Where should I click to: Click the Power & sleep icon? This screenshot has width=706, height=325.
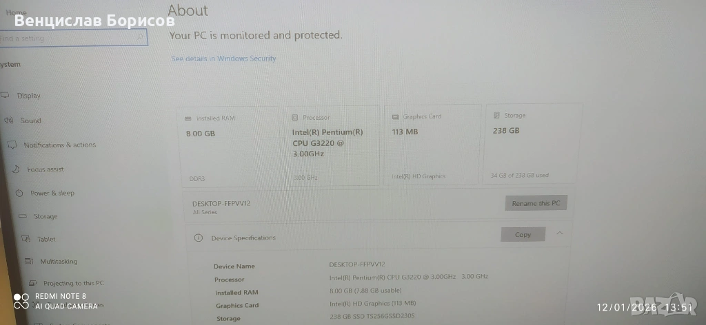19,193
